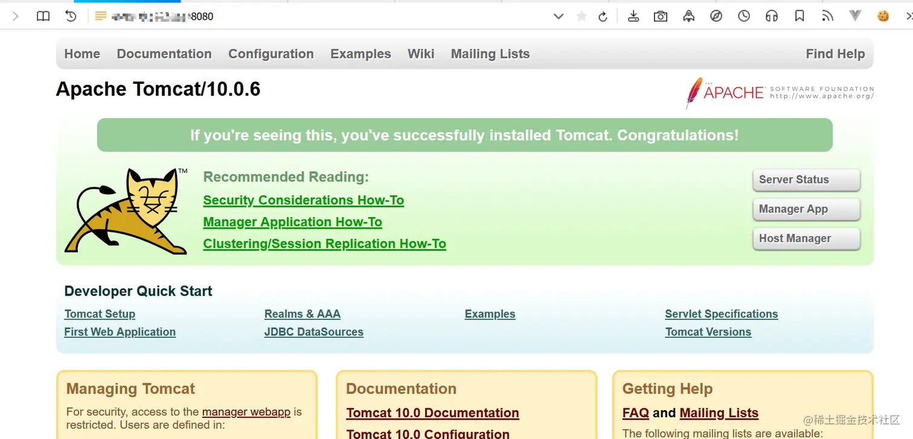The image size is (913, 439).
Task: Open the Mailing Lists nav item
Action: (490, 54)
